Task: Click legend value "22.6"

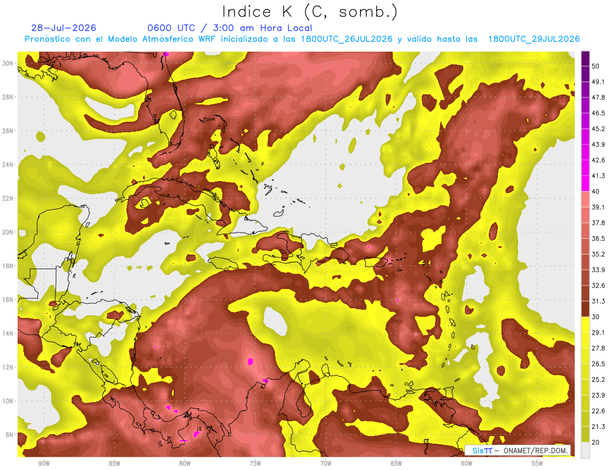Action: [x=598, y=411]
